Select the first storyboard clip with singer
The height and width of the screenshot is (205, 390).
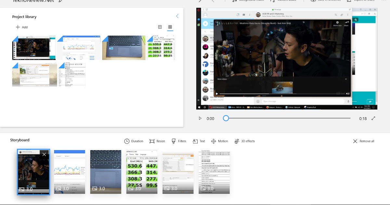[x=33, y=172]
